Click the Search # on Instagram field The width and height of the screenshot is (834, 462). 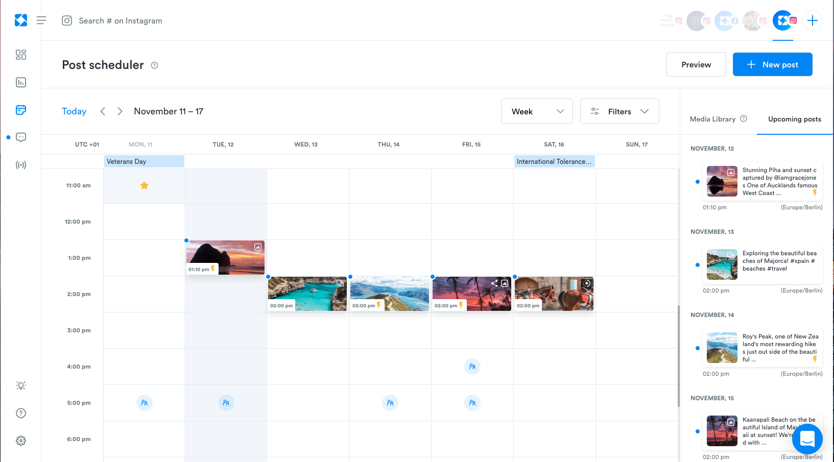[121, 21]
